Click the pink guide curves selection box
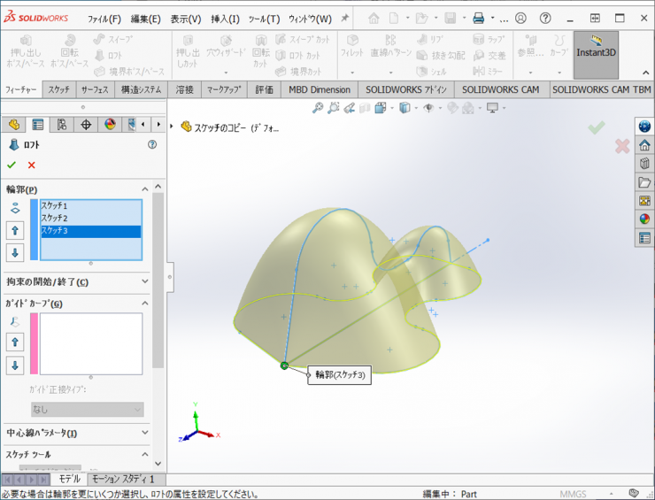The height and width of the screenshot is (500, 655). click(x=91, y=343)
